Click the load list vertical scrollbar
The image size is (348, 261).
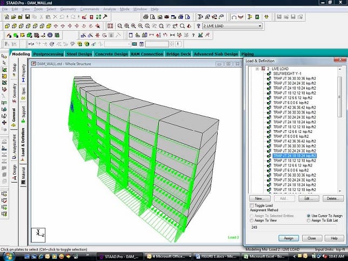tap(339, 135)
